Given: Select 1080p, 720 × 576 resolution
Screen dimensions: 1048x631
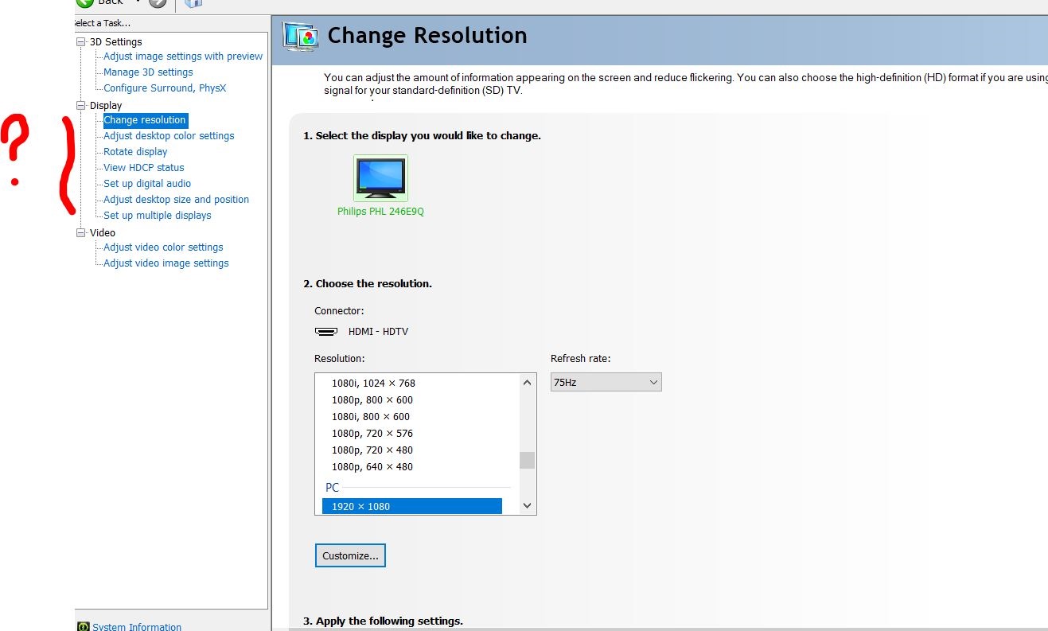Looking at the screenshot, I should (x=372, y=434).
